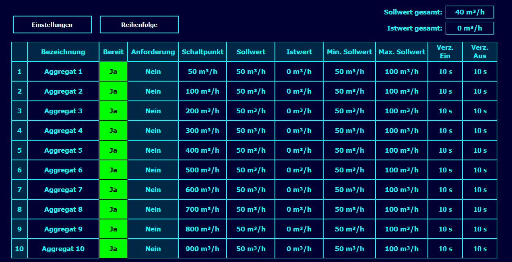Click the Bezeichnung column header

click(63, 52)
